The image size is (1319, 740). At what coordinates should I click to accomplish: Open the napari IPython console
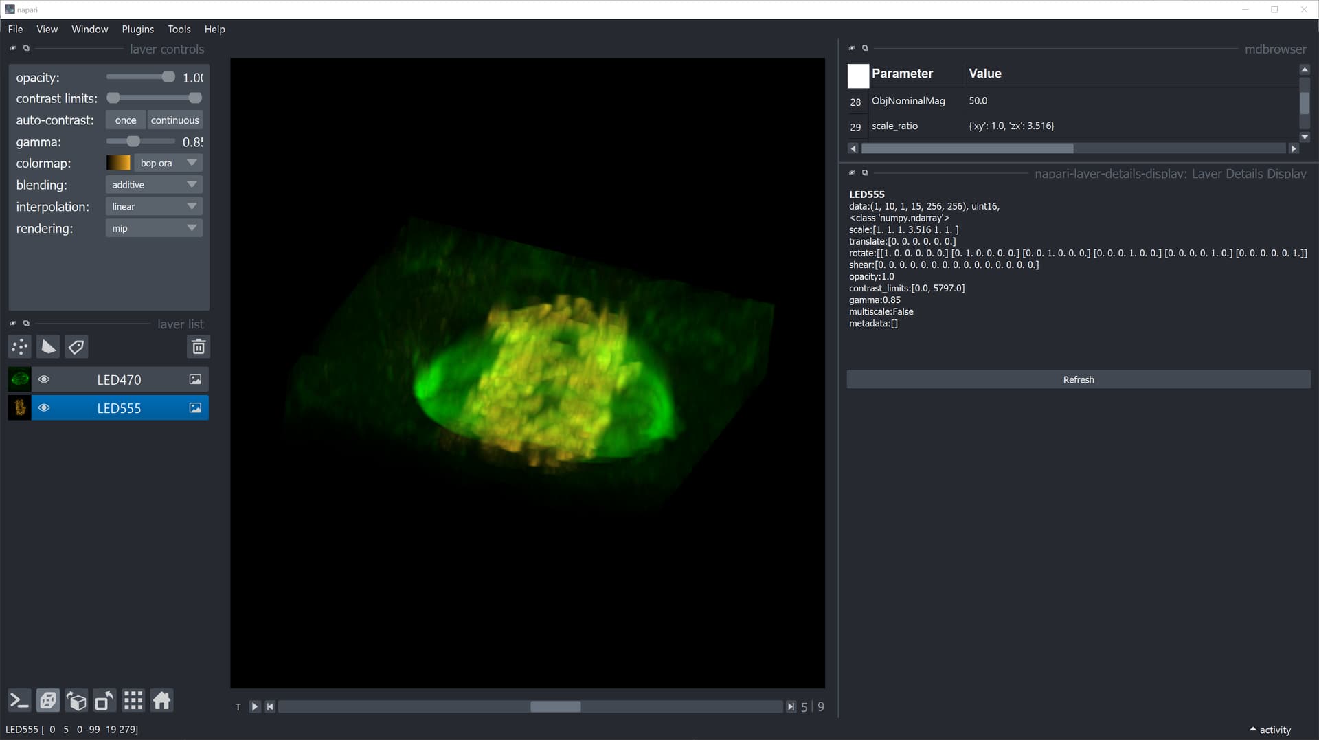tap(19, 700)
